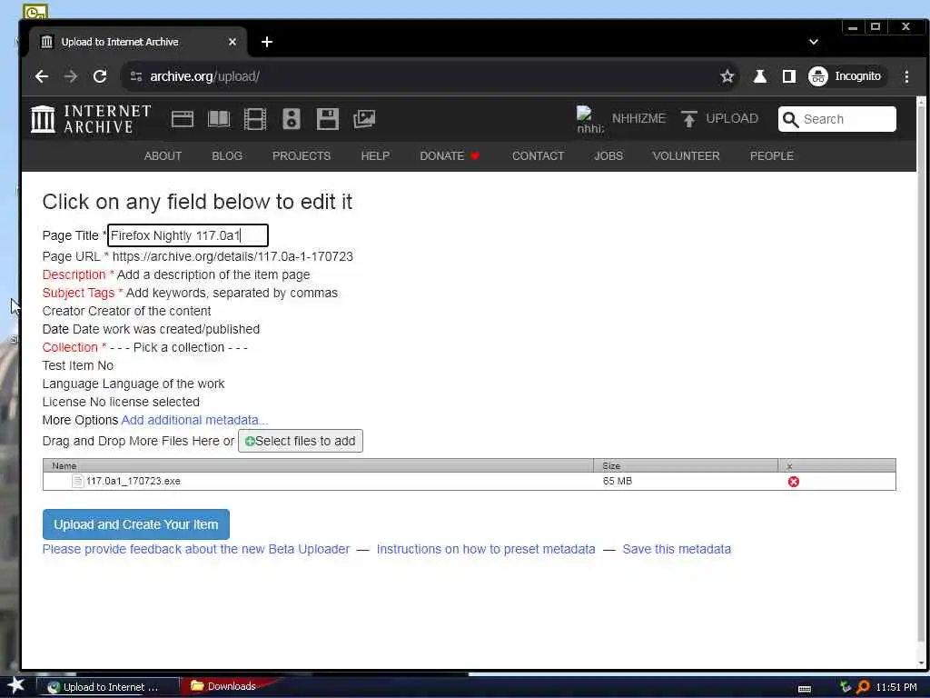Edit the Date work was created field
The height and width of the screenshot is (698, 930).
click(x=166, y=329)
